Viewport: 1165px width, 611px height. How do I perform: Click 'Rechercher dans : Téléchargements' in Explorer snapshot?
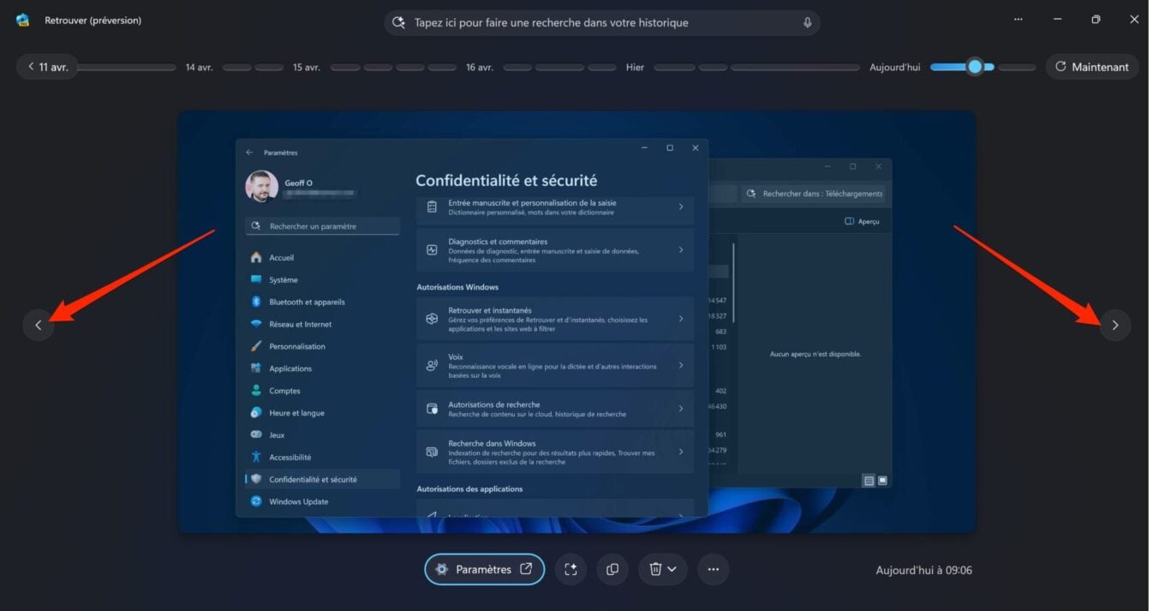pyautogui.click(x=815, y=194)
